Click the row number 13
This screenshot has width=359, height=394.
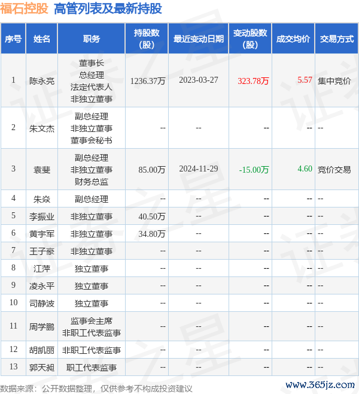pos(13,367)
